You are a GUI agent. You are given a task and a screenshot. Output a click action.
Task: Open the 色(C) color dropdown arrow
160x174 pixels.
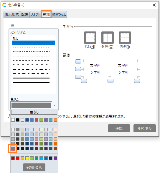pyautogui.click(x=55, y=105)
